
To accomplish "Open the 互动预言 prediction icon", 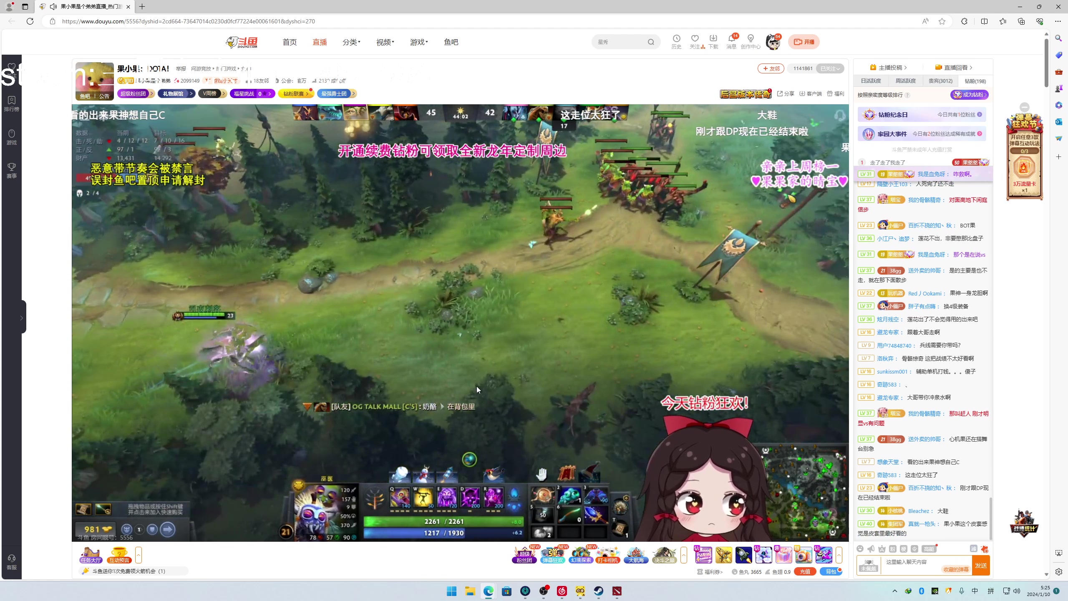I will (119, 555).
